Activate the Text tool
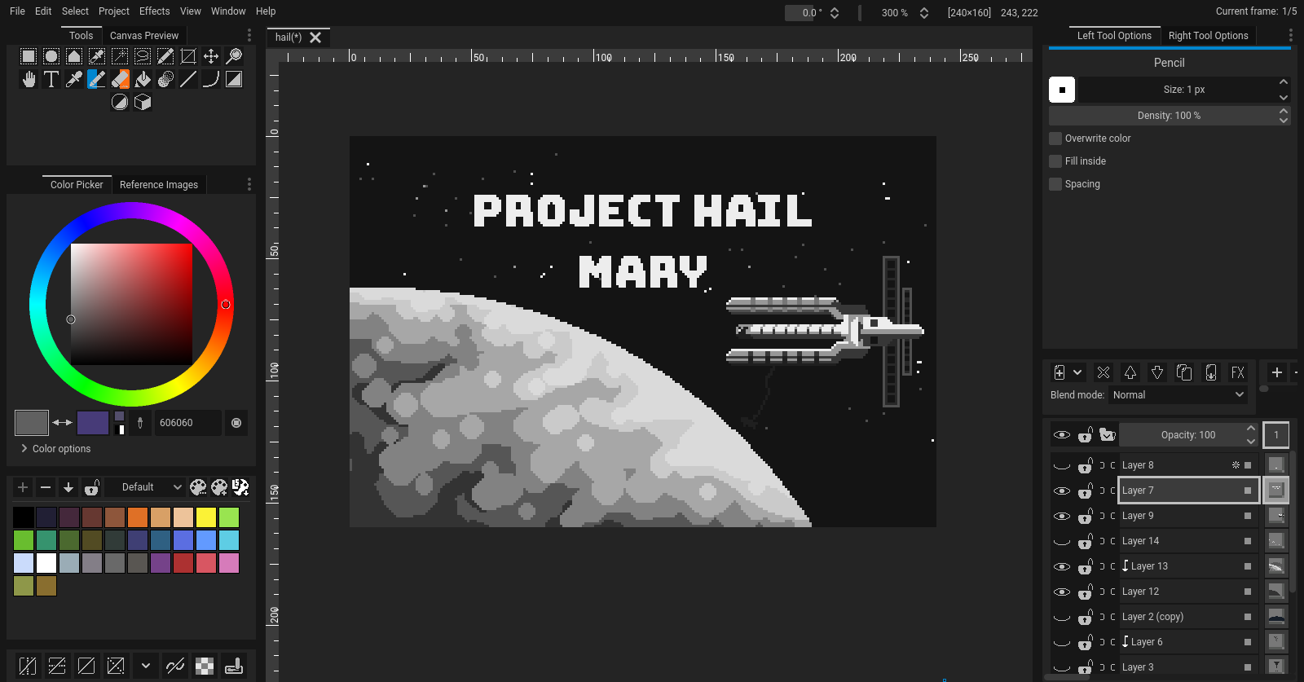The height and width of the screenshot is (682, 1304). click(x=51, y=79)
